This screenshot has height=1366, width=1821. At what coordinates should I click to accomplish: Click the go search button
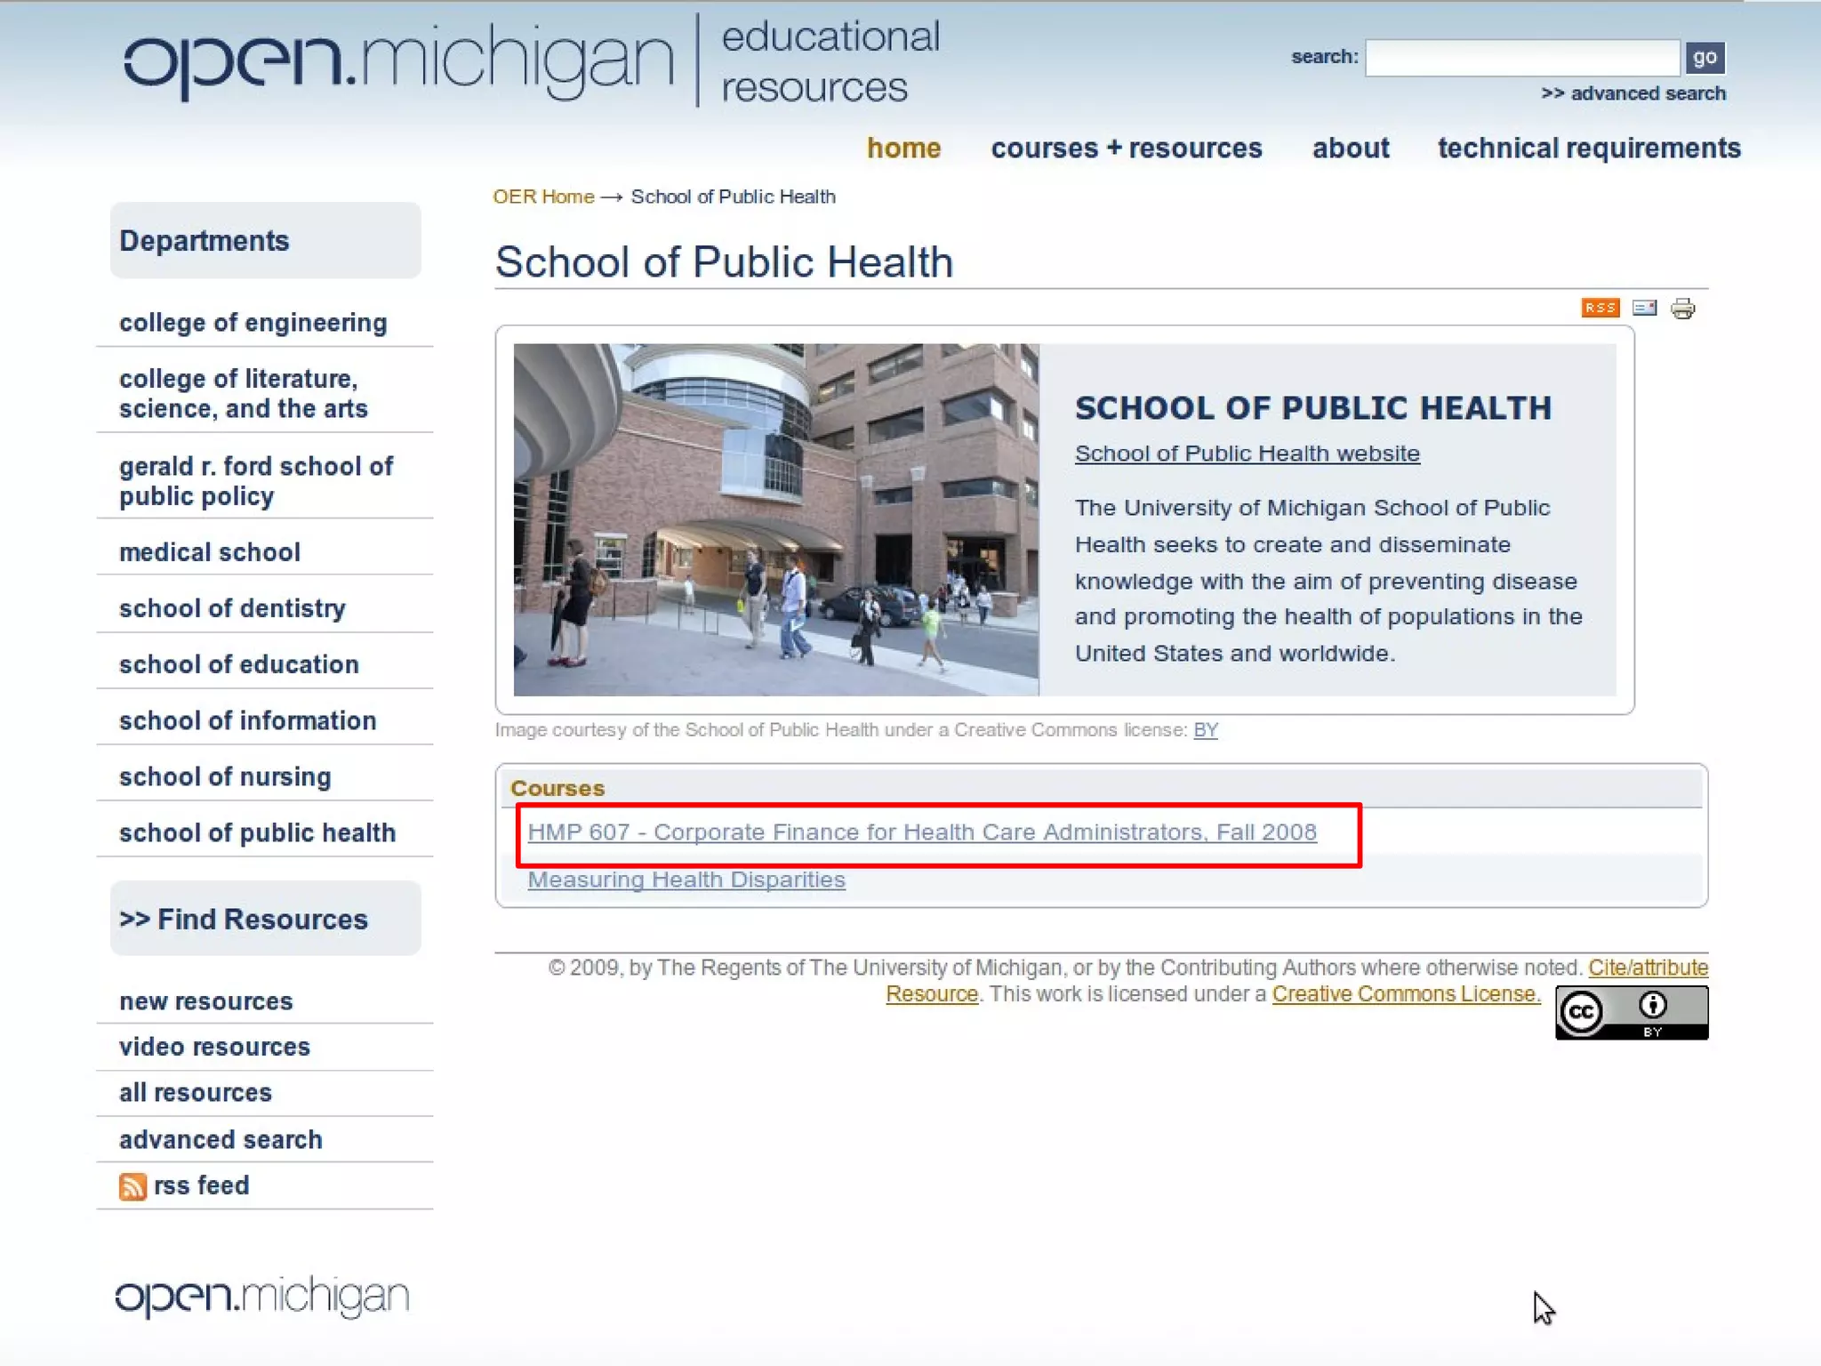coord(1705,58)
